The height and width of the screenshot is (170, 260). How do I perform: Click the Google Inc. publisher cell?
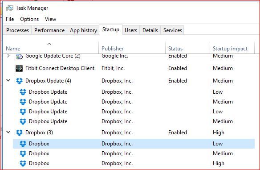[115, 56]
